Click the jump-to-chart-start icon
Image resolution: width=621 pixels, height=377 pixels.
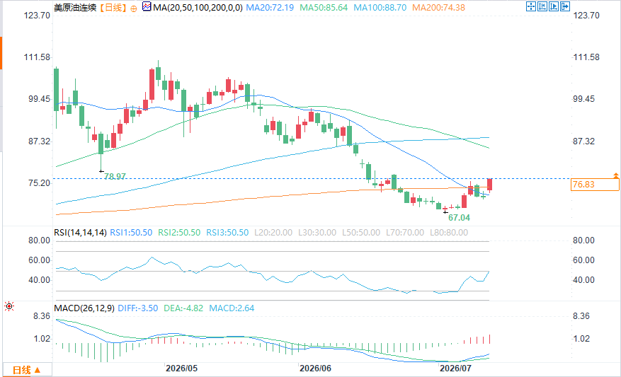coord(542,6)
